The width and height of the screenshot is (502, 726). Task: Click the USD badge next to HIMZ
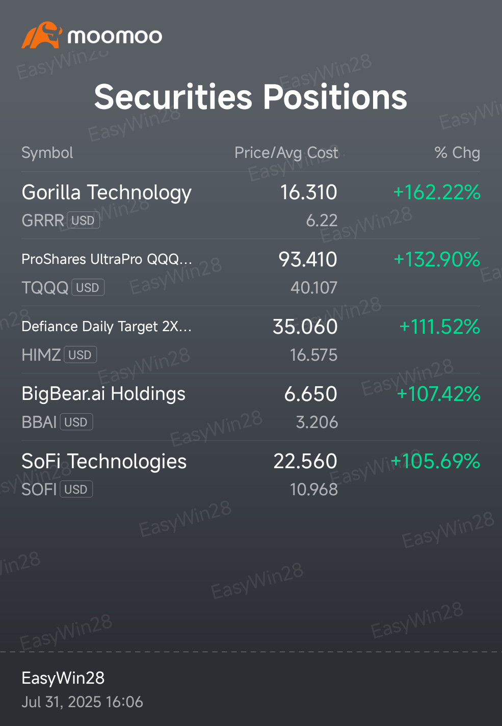click(x=80, y=355)
